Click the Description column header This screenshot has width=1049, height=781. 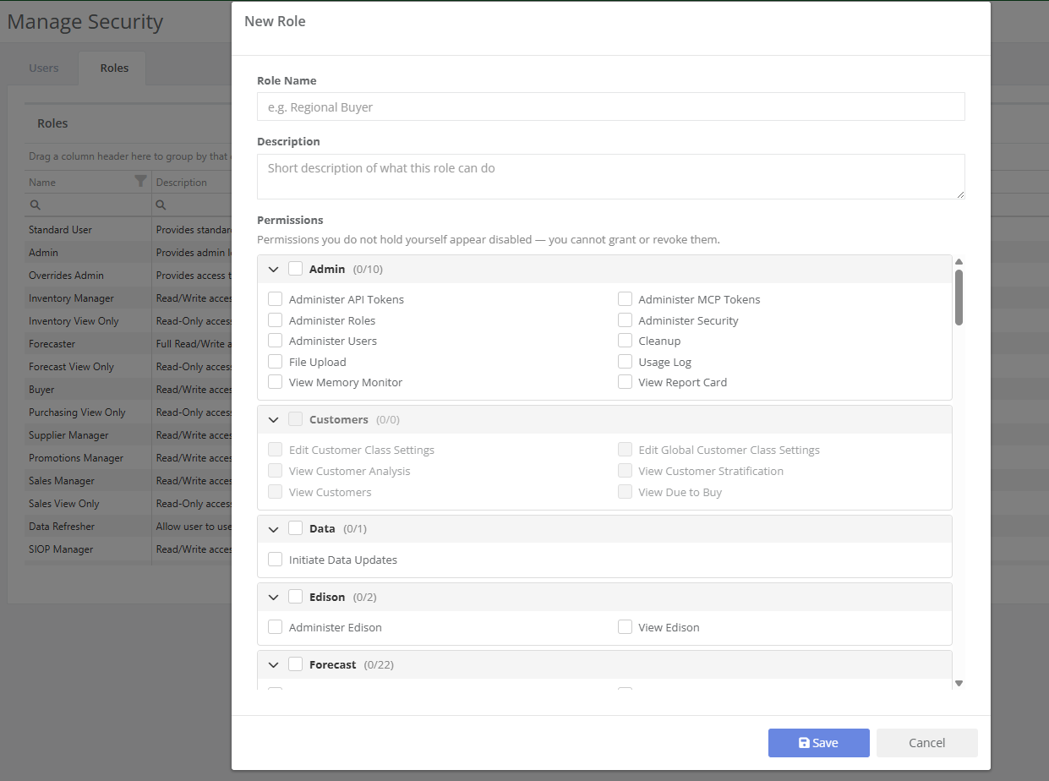point(192,182)
